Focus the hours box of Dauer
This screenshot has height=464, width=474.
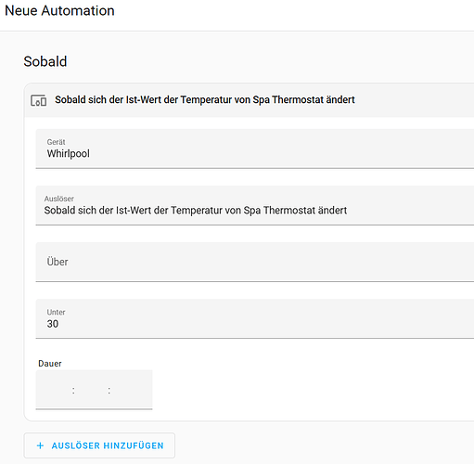(55, 390)
